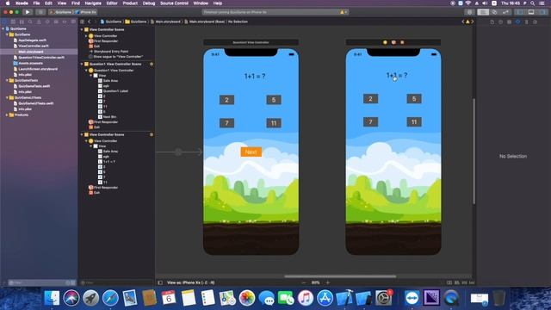Collapse the first View Controller Scene

[x=82, y=29]
